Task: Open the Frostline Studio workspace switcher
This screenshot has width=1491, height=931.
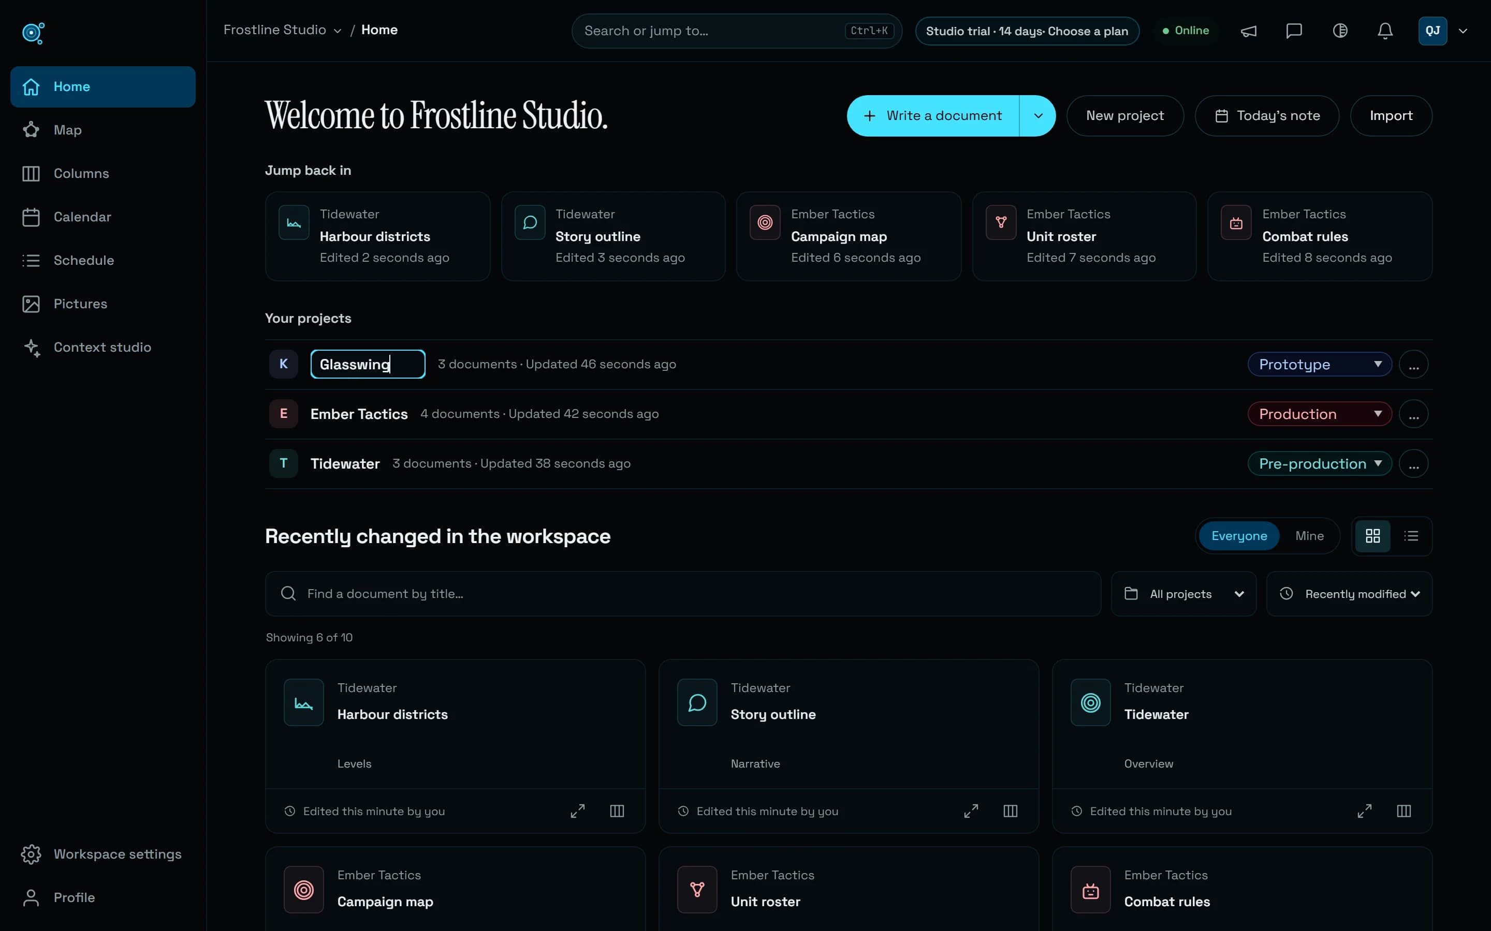Action: click(282, 29)
